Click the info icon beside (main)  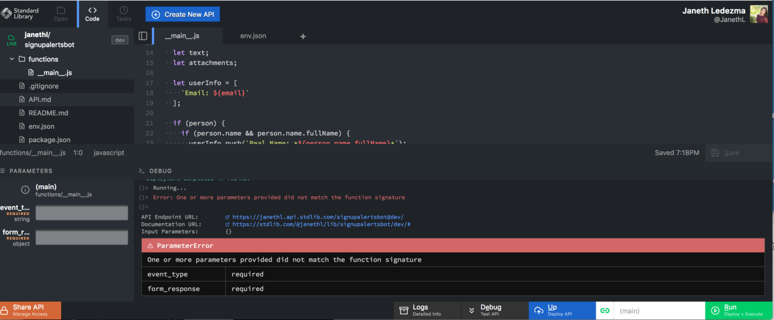(25, 190)
